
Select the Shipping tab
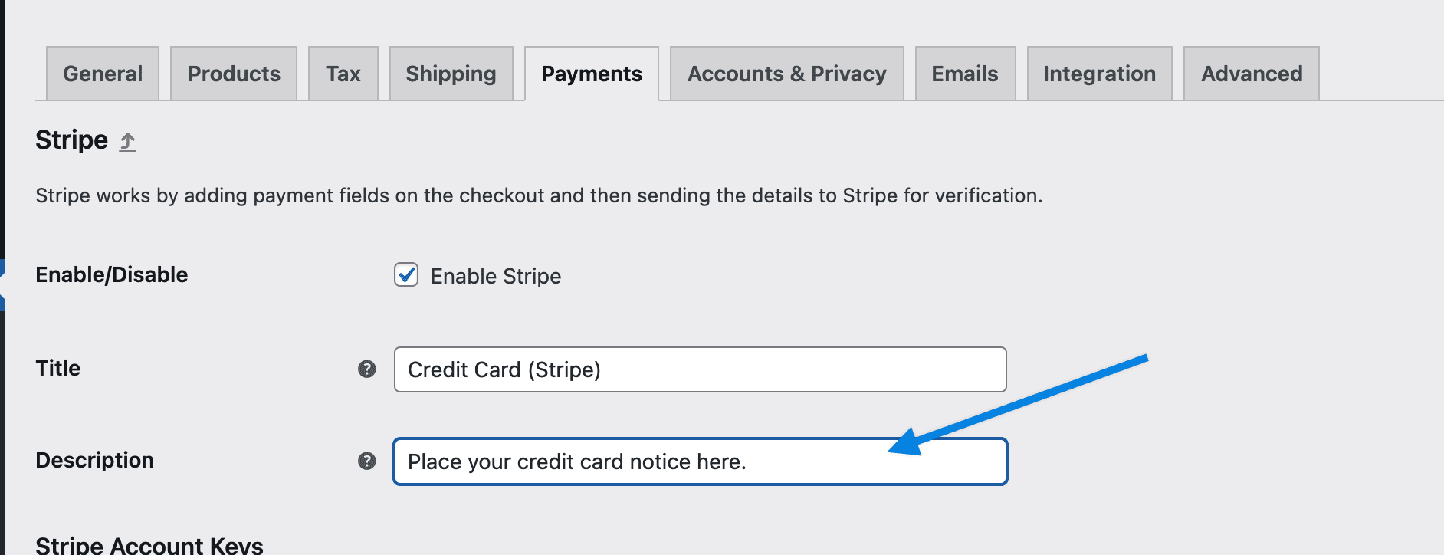[451, 74]
